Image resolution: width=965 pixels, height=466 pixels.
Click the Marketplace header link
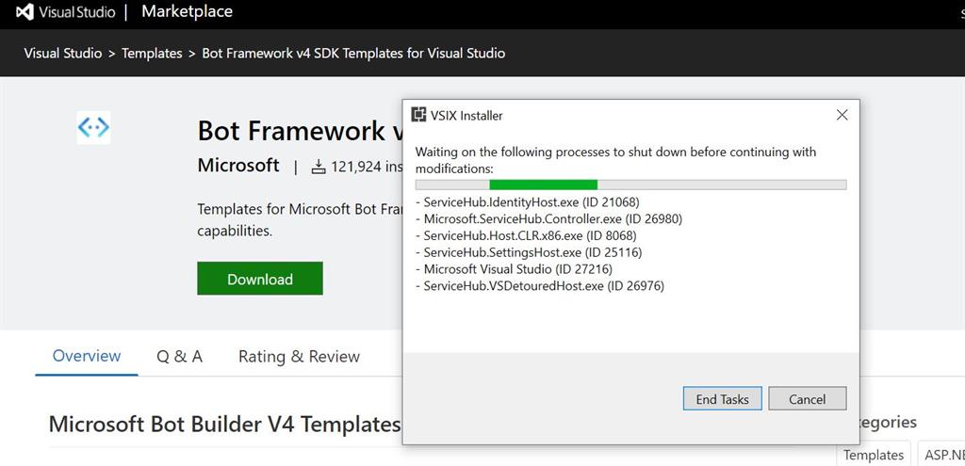point(187,12)
